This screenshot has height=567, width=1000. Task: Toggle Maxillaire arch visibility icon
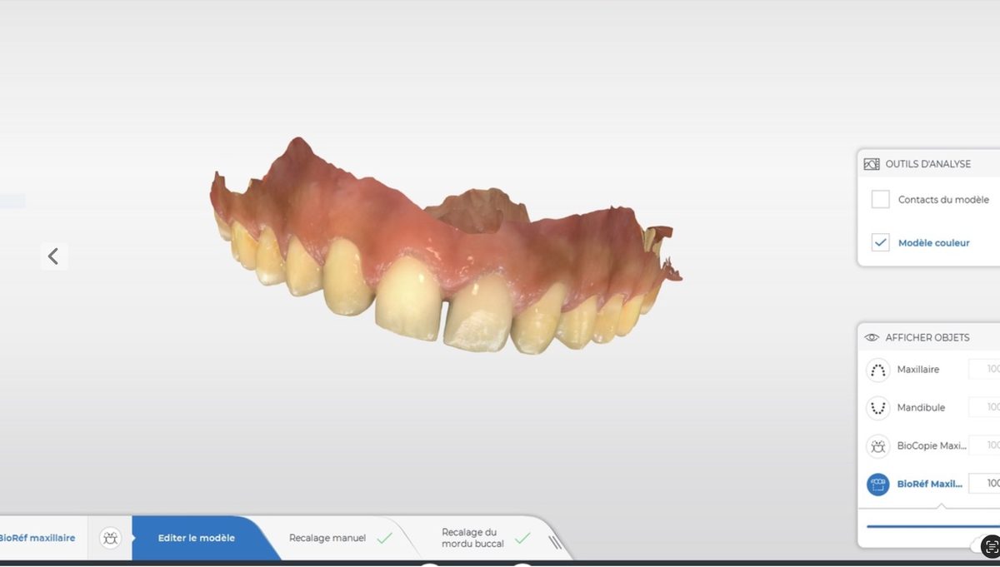point(877,369)
